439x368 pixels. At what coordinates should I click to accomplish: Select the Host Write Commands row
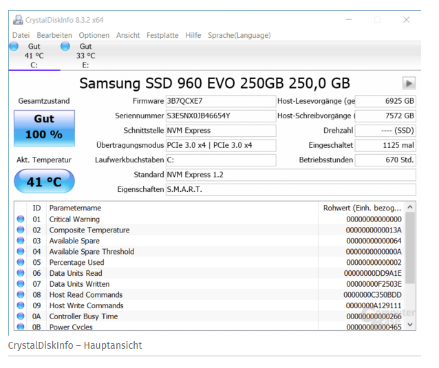[209, 305]
